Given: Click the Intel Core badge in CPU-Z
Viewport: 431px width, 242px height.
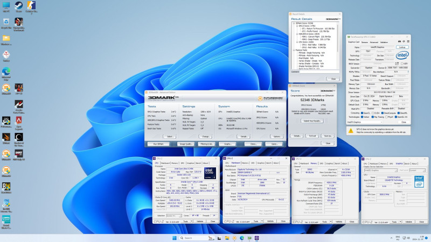Looking at the screenshot, I should [210, 173].
